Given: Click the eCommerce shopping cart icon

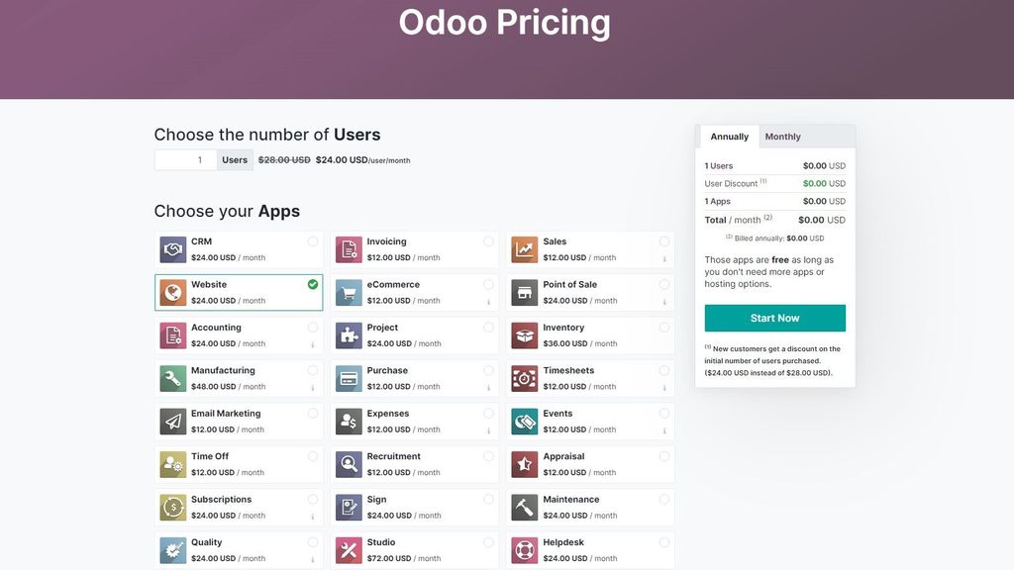Looking at the screenshot, I should [x=348, y=292].
